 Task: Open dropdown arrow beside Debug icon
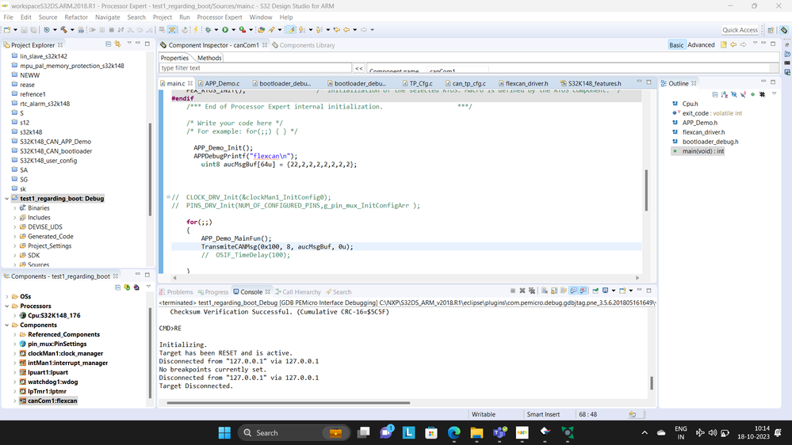[216, 30]
